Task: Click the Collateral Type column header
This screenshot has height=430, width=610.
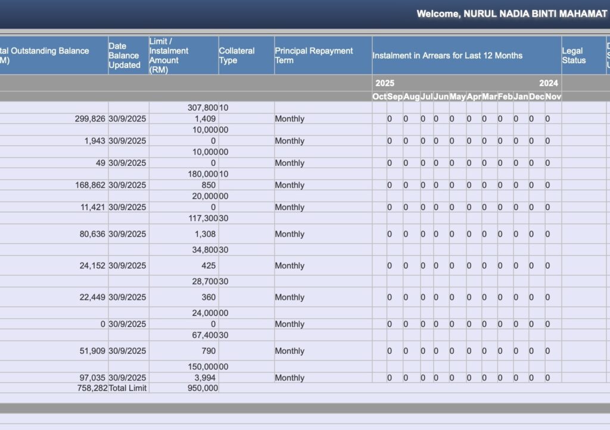Action: (x=236, y=55)
